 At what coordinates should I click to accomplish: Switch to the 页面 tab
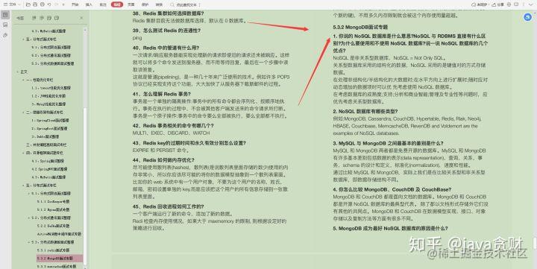[131, 4]
